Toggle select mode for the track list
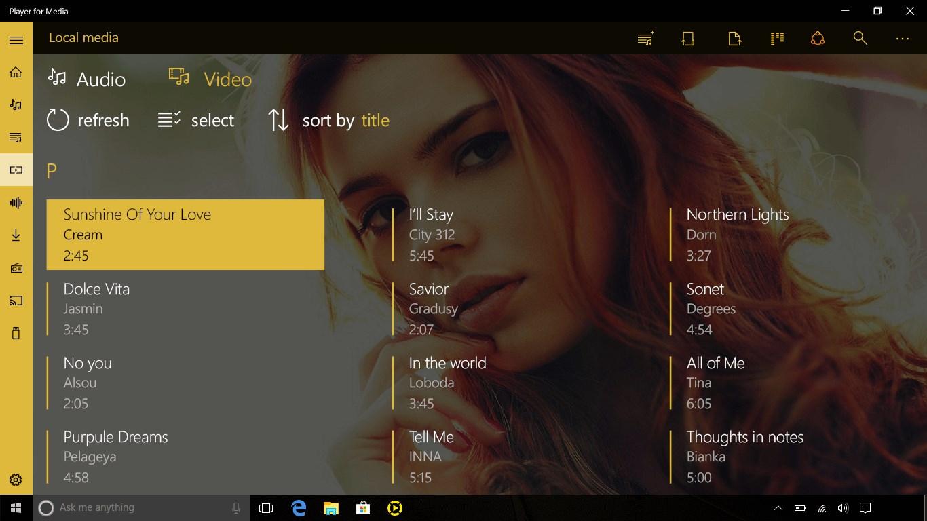Image resolution: width=927 pixels, height=521 pixels. pos(196,120)
